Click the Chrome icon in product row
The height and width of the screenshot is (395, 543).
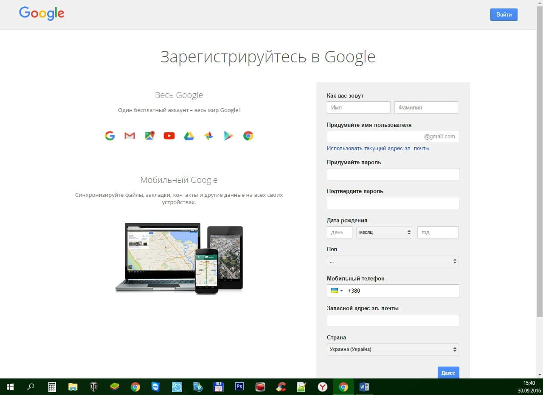(248, 135)
